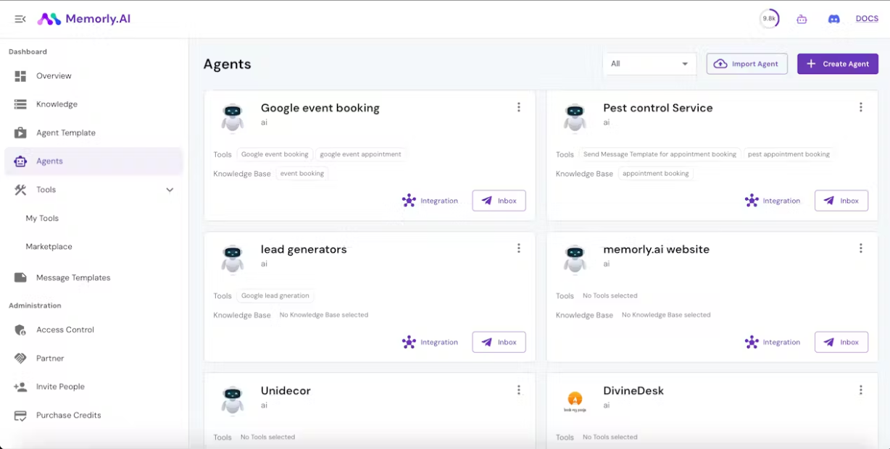Collapse the sidebar with the hamburger icon
The width and height of the screenshot is (890, 449).
[x=20, y=19]
